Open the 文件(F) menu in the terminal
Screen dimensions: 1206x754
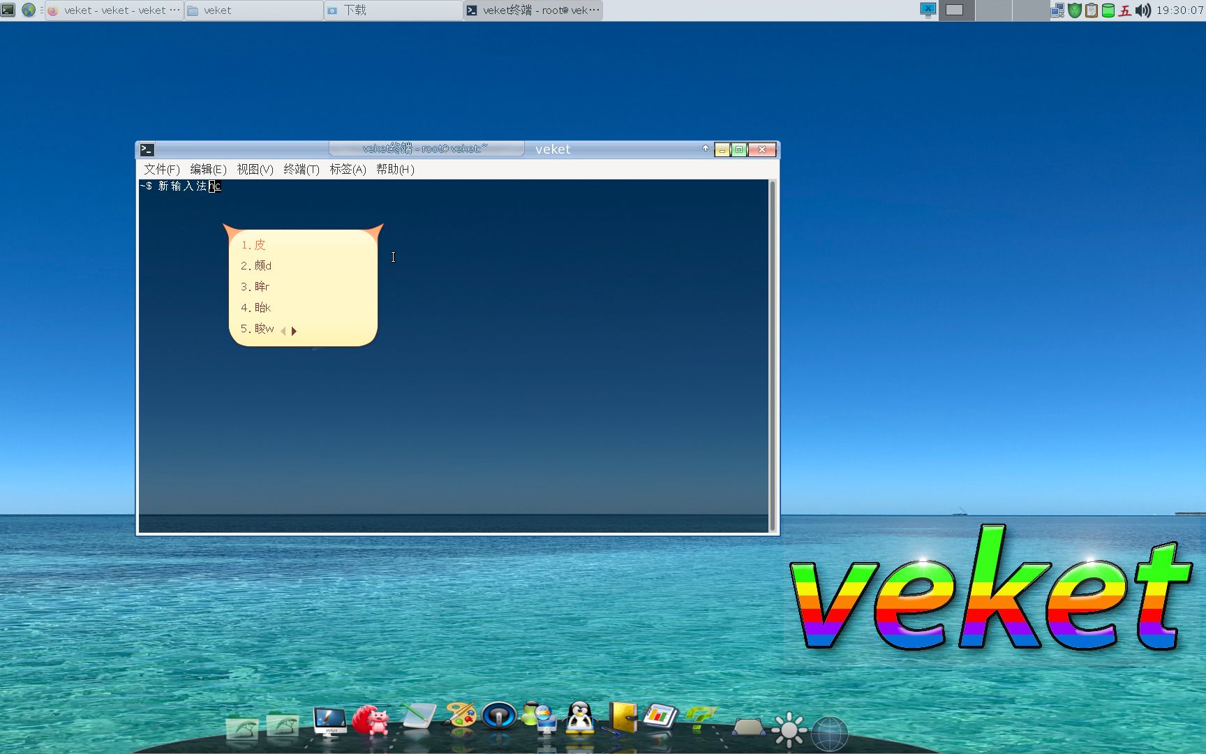pos(161,170)
